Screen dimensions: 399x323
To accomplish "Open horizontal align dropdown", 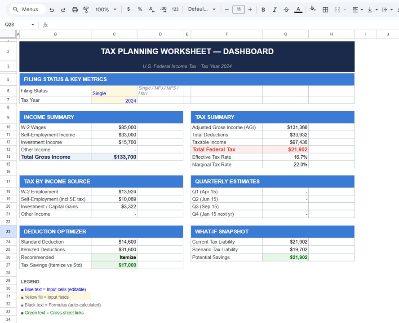I will tap(358, 10).
